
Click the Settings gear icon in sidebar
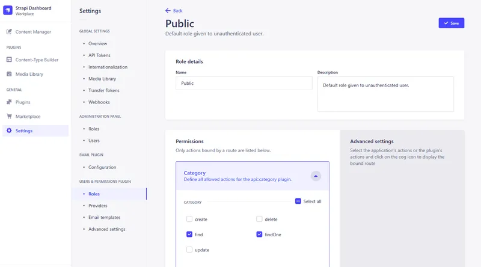9,130
